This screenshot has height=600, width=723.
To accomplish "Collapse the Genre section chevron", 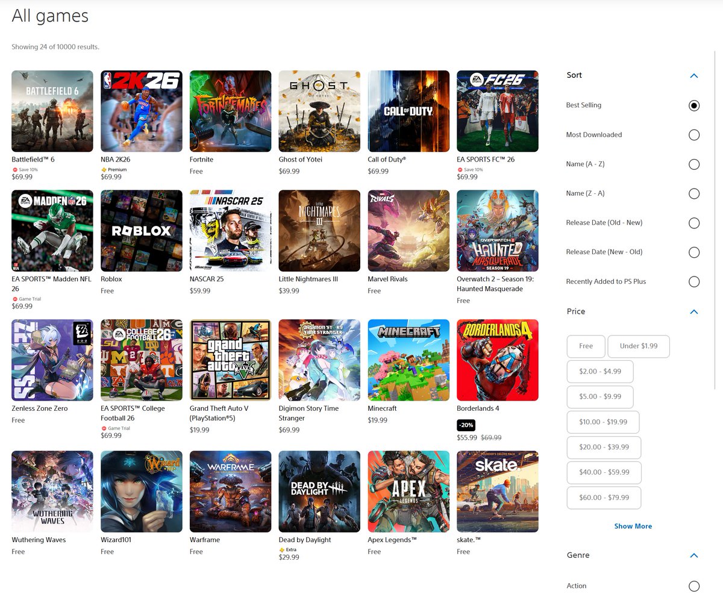I will [x=694, y=555].
